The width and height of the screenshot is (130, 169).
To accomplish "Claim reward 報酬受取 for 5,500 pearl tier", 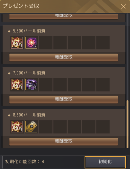I will (64, 58).
